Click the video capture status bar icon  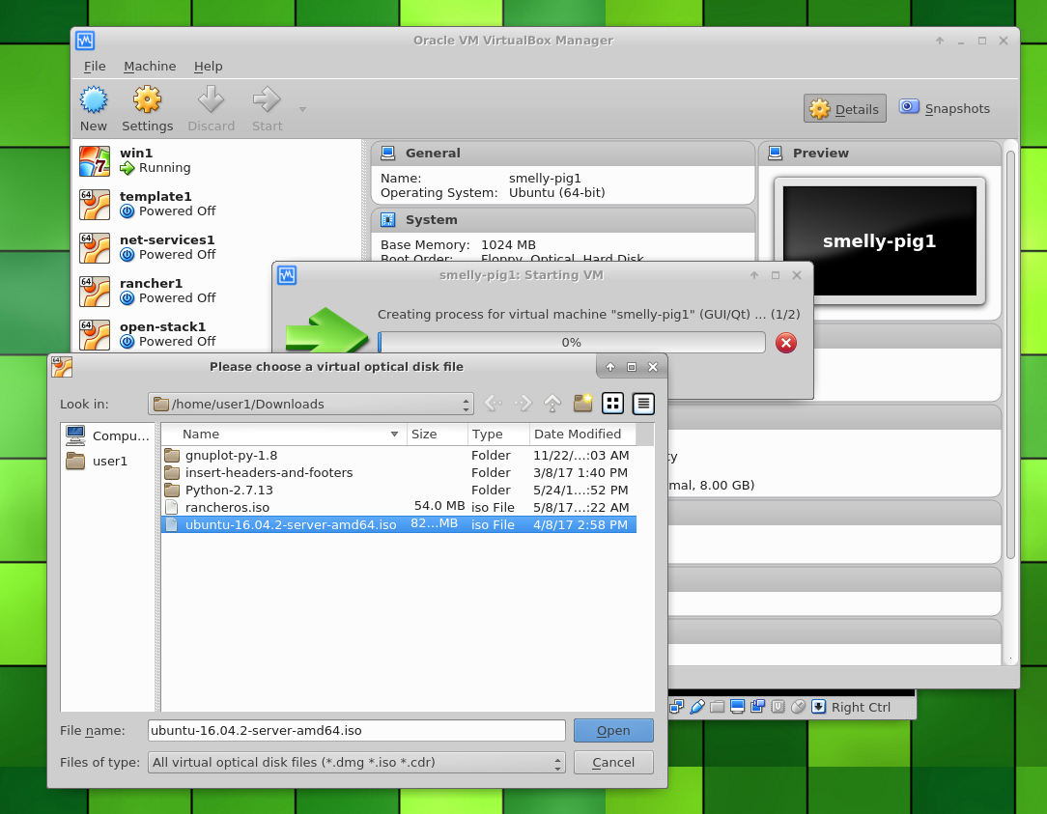click(x=758, y=707)
